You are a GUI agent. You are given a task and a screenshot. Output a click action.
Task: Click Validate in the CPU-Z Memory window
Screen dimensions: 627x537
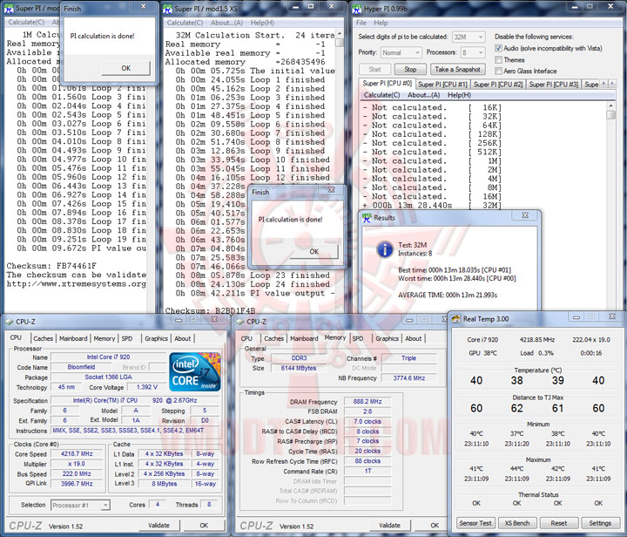tap(389, 525)
